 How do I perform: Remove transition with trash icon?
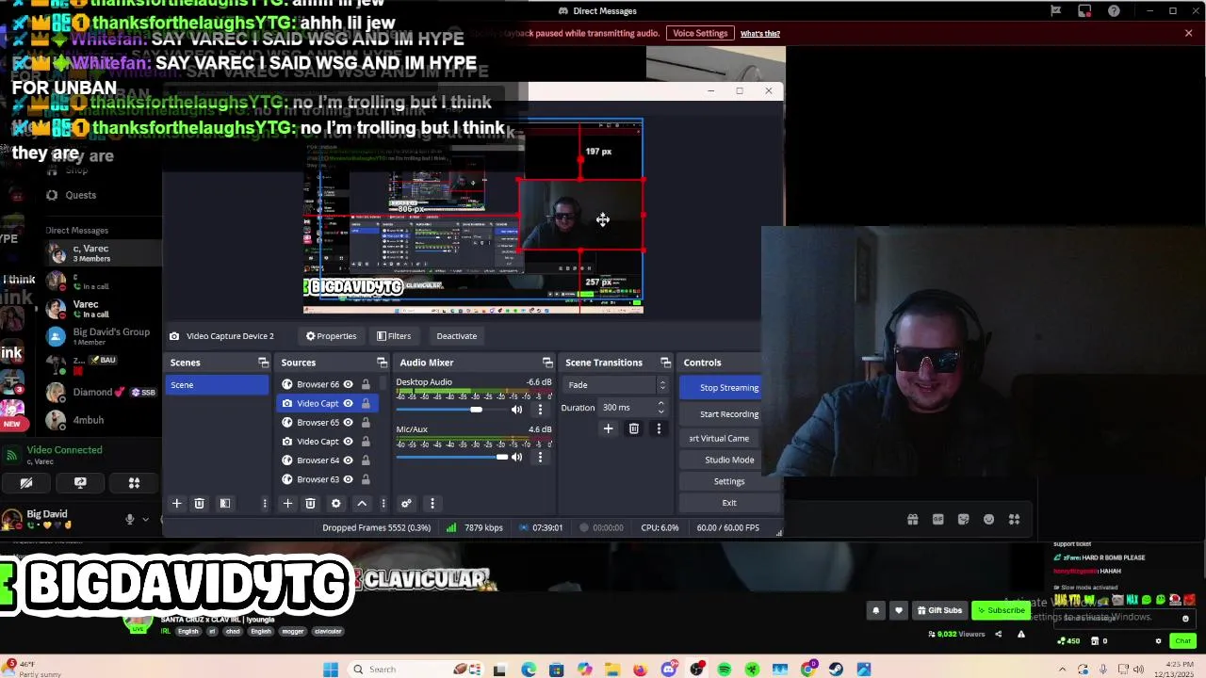click(x=633, y=429)
